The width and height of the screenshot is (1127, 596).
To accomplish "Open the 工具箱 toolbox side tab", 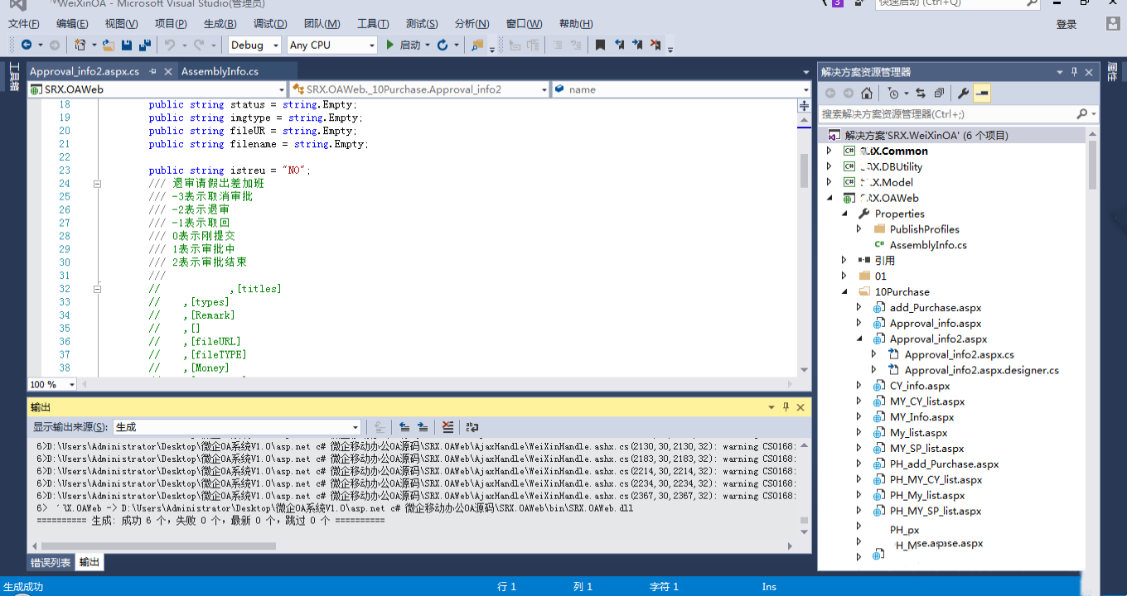I will pos(14,76).
